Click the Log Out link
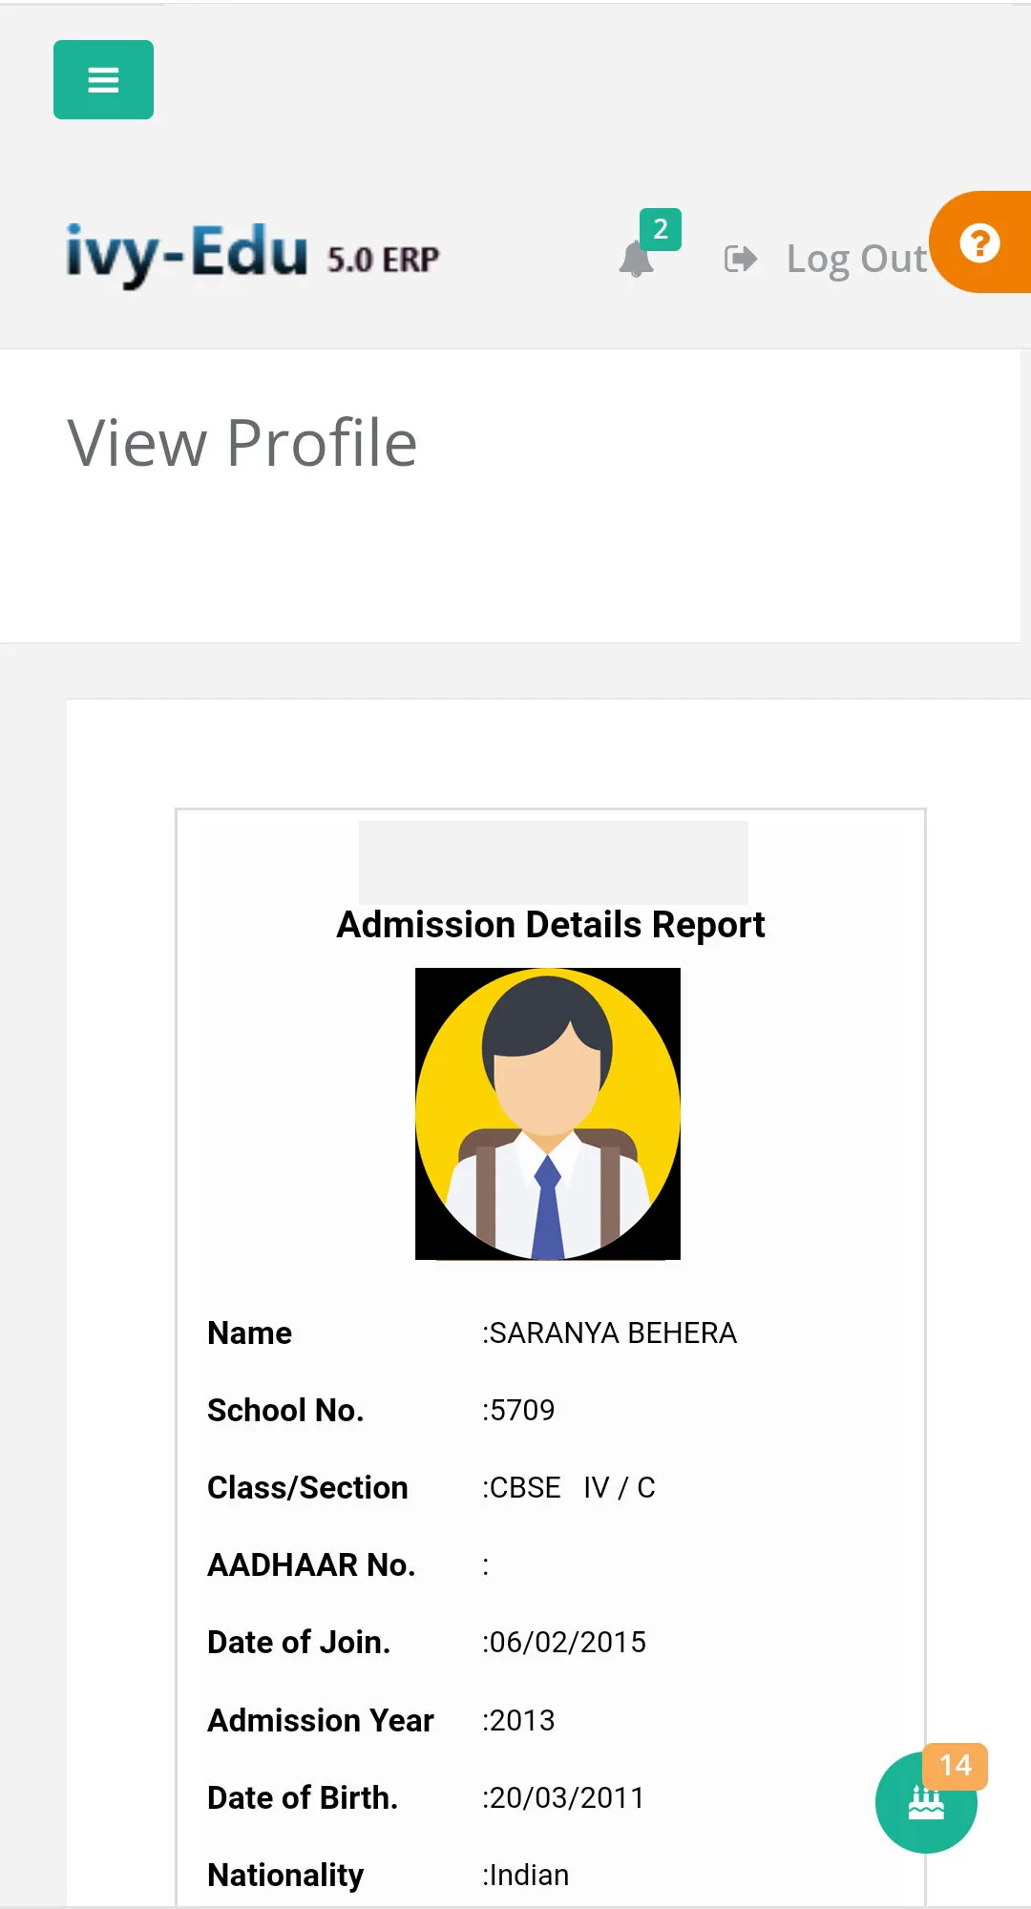This screenshot has height=1909, width=1031. point(856,259)
